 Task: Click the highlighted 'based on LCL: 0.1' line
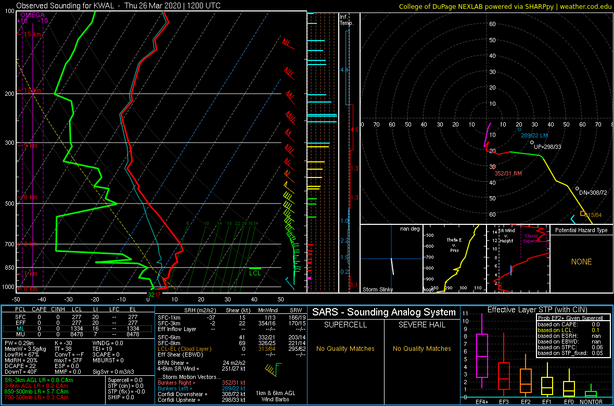click(570, 330)
